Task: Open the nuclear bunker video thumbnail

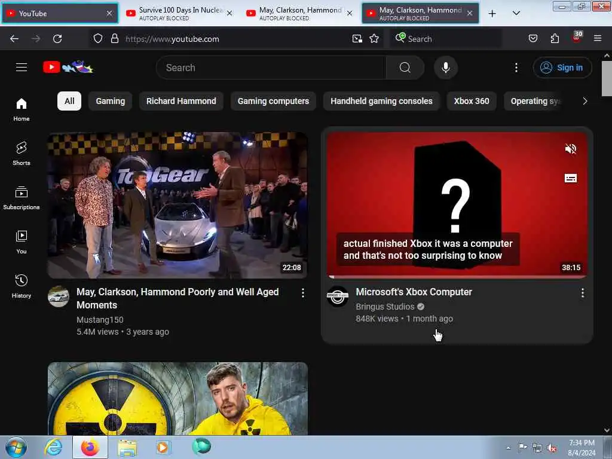Action: [x=178, y=399]
